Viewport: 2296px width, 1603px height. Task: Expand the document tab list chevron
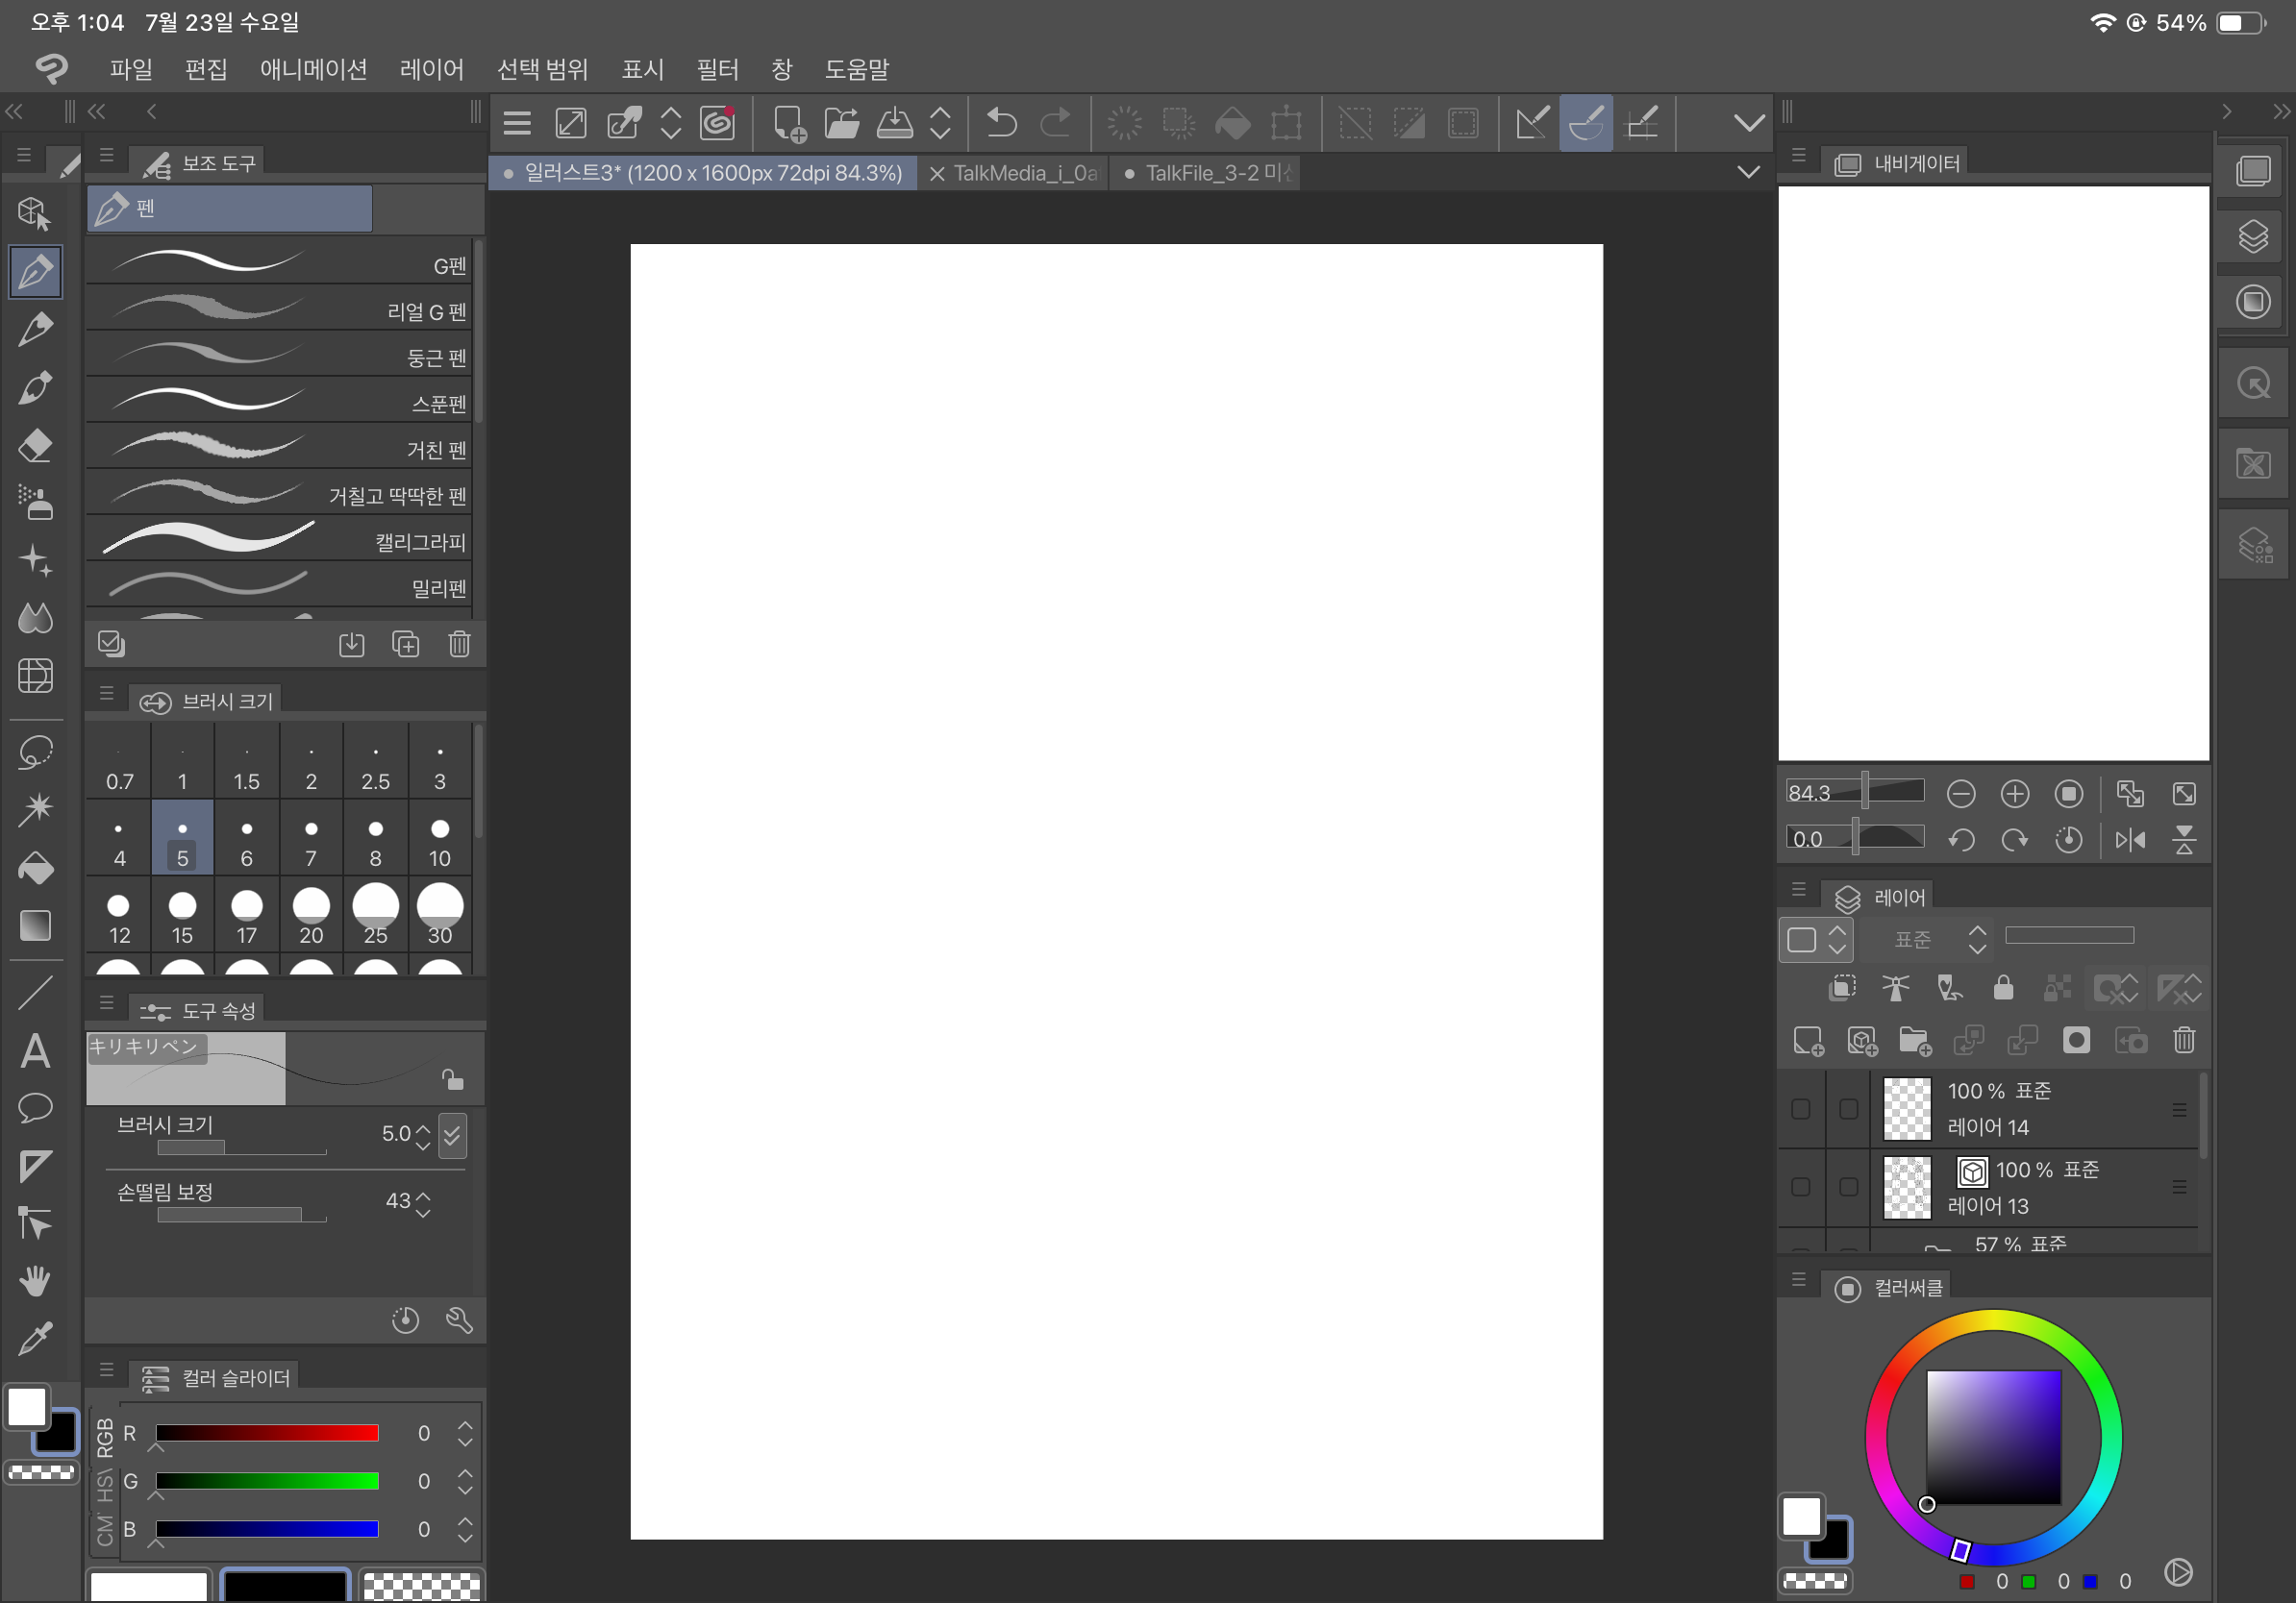tap(1748, 172)
